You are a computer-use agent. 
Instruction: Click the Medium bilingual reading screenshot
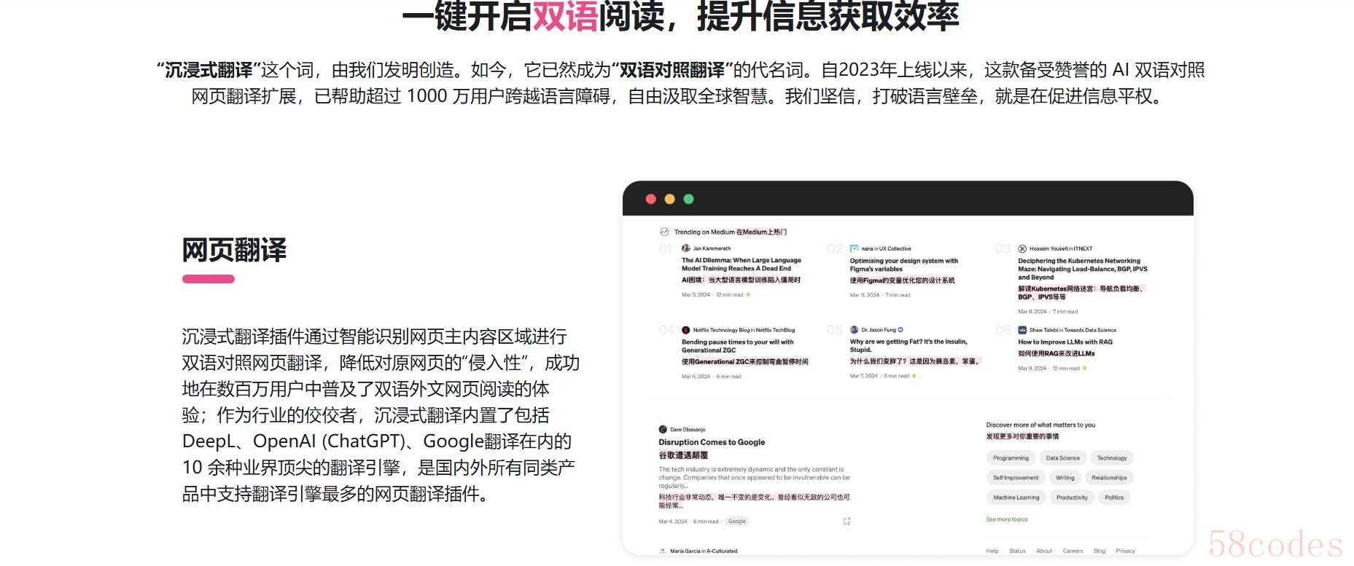[x=908, y=368]
